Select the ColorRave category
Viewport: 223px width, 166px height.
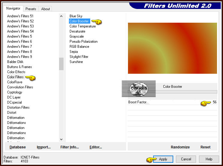pos(15,82)
